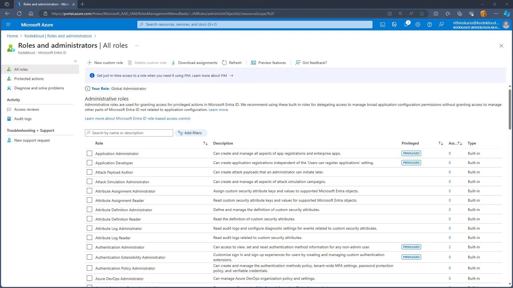This screenshot has width=513, height=288.
Task: Open the Azure portal hamburger menu
Action: click(8, 25)
